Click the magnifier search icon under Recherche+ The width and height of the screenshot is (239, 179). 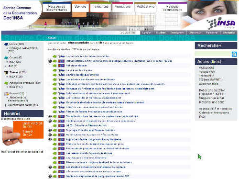[234, 54]
